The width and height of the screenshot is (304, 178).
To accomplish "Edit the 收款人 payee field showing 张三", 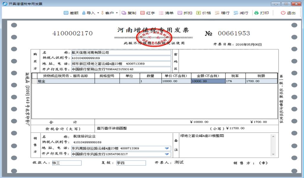I will (x=67, y=163).
